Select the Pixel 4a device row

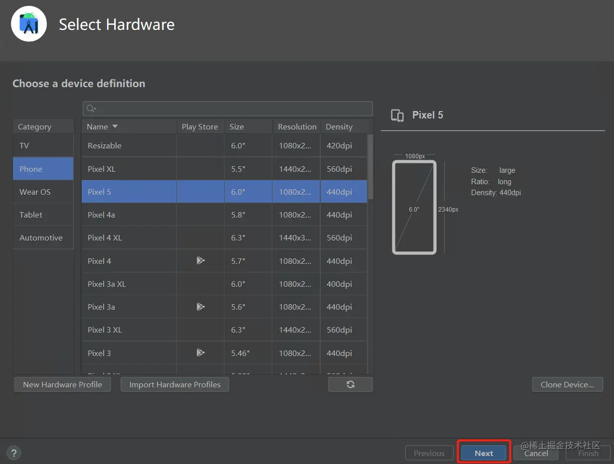click(x=225, y=215)
